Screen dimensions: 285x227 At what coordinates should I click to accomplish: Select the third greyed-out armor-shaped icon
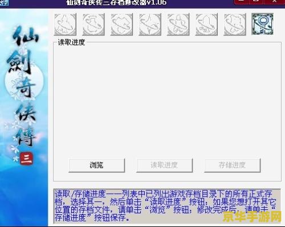pos(121,25)
